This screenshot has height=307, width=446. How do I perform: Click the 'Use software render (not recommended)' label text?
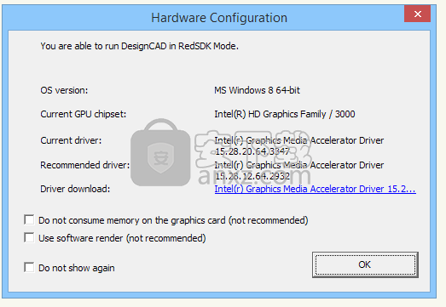click(122, 238)
